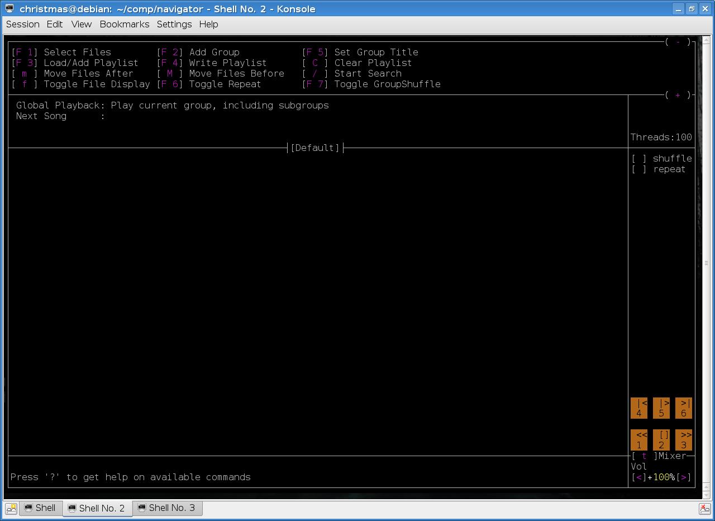This screenshot has height=521, width=715.
Task: Click the fast-forward button labeled 3
Action: [683, 440]
